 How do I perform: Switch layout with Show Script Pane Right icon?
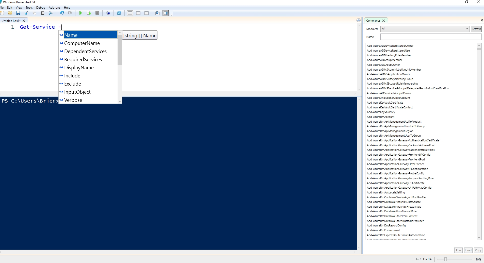[138, 13]
